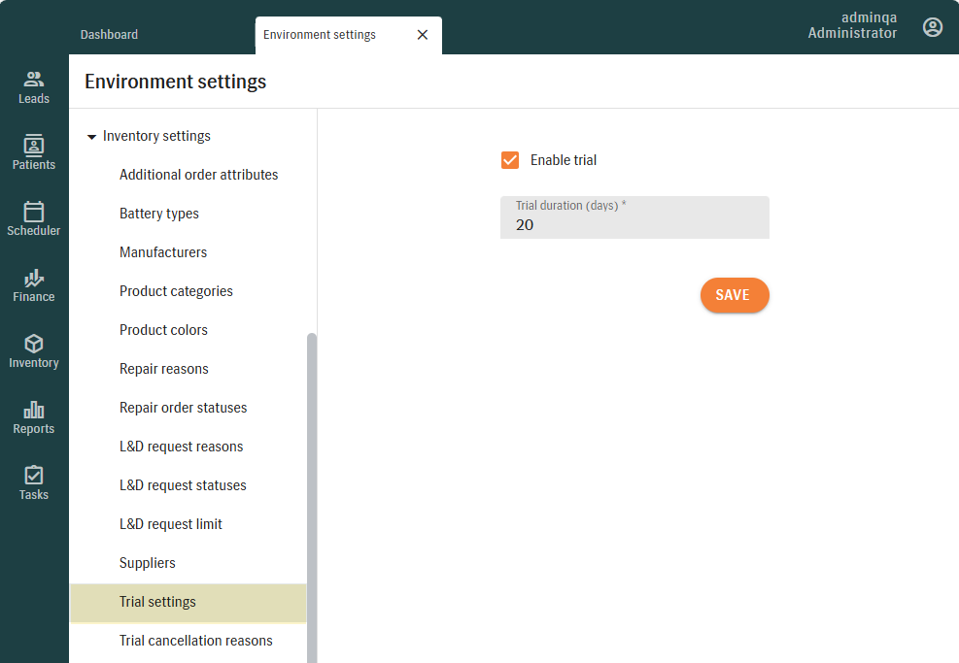Uncheck the Enable trial checkbox
The height and width of the screenshot is (663, 959).
click(510, 160)
